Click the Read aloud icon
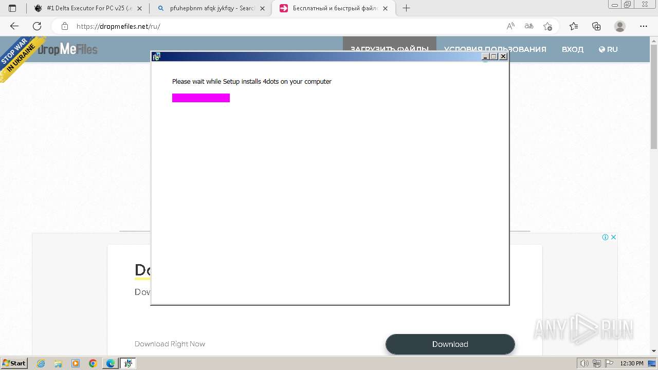The image size is (658, 370). coord(510,26)
